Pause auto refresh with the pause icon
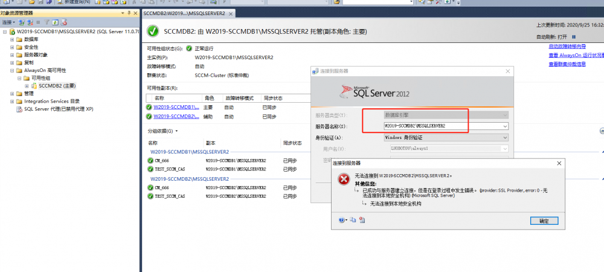The height and width of the screenshot is (272, 604). pyautogui.click(x=574, y=37)
